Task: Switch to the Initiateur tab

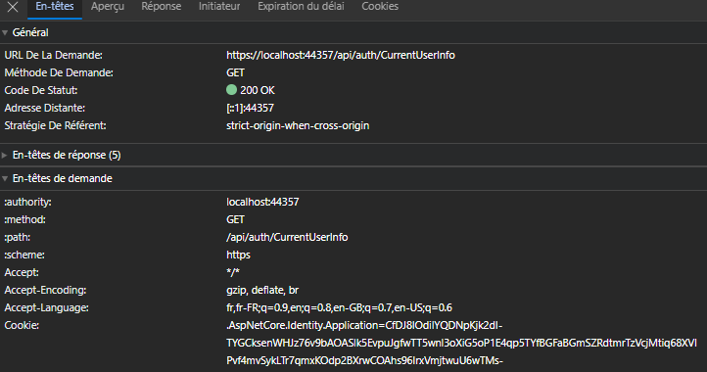Action: coord(219,6)
